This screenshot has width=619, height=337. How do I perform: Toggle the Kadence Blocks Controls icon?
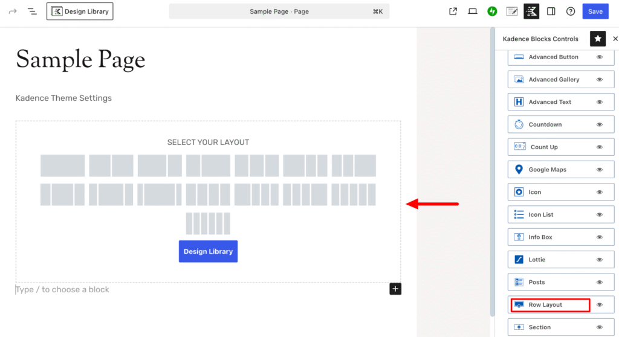coord(531,11)
